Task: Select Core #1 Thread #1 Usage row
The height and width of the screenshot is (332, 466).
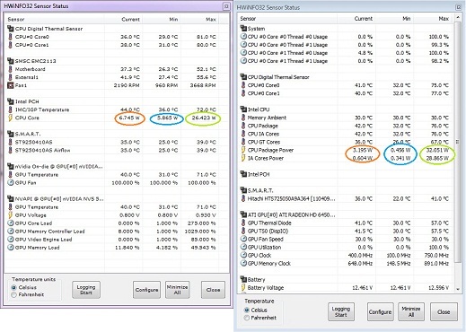Action: tap(346, 61)
